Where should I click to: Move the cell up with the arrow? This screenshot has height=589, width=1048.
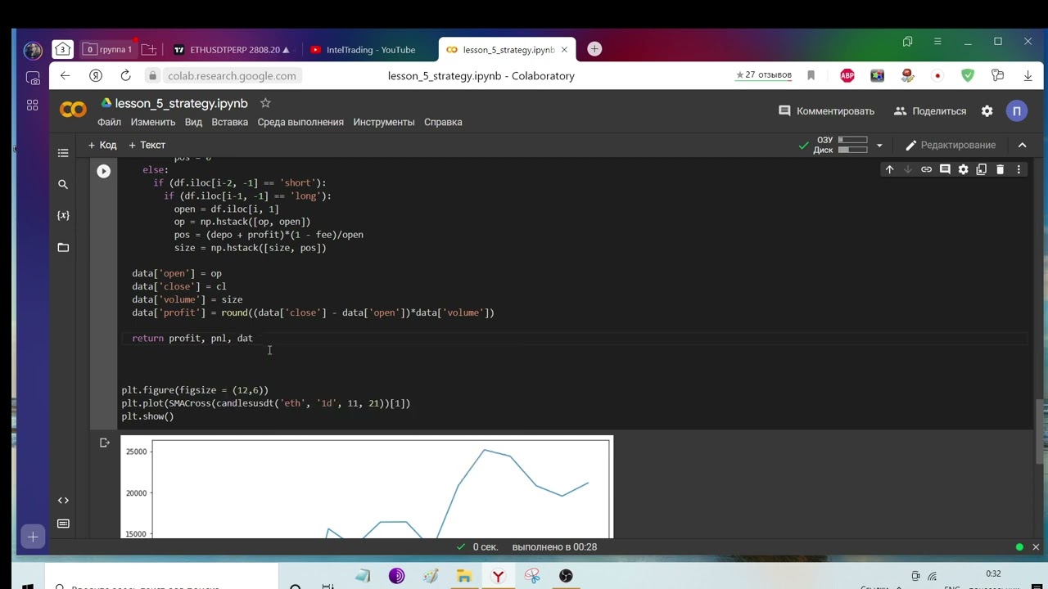click(x=889, y=169)
